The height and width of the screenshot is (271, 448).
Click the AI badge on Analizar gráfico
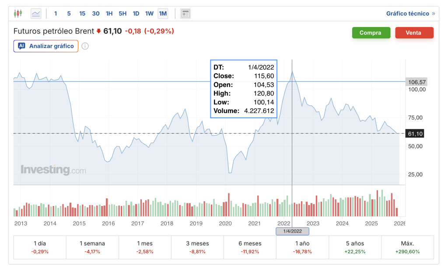(21, 46)
